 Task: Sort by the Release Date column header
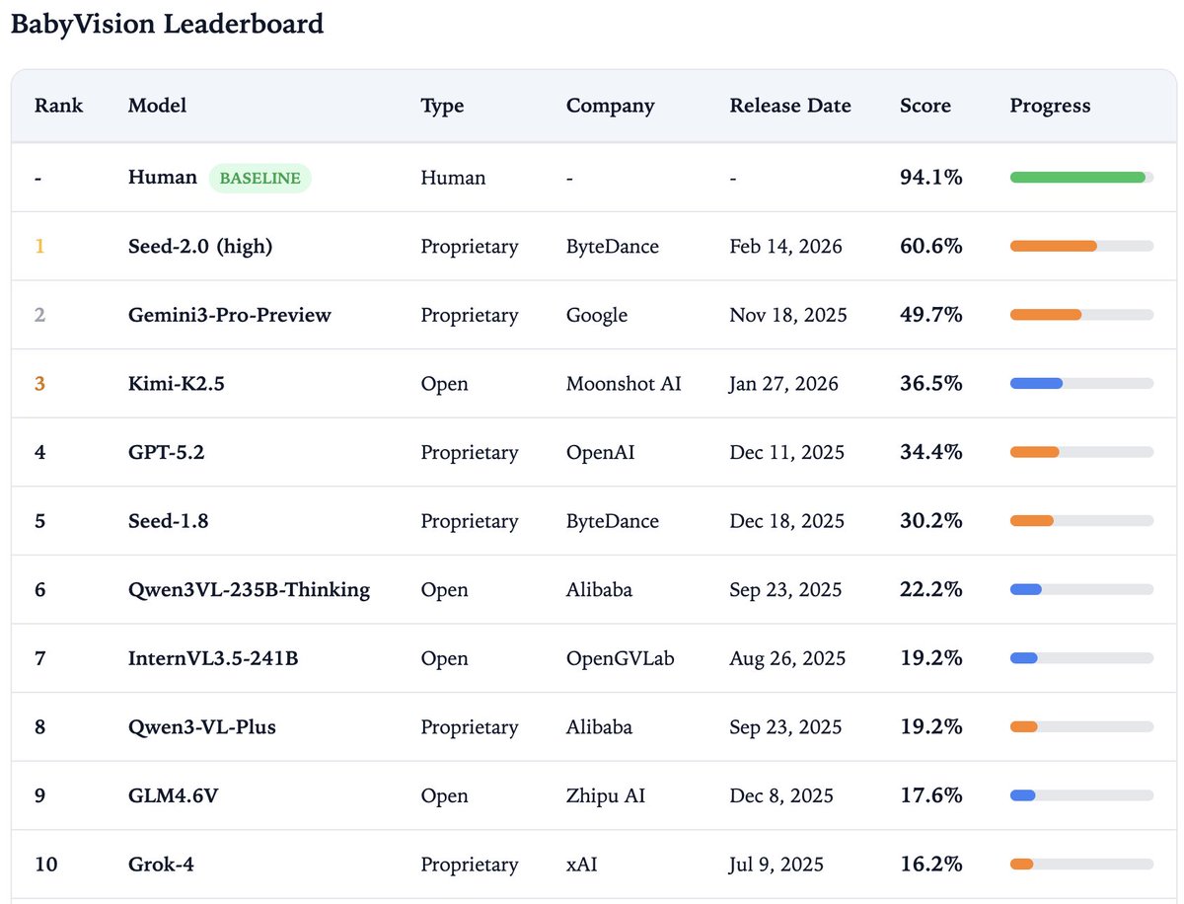[x=790, y=106]
